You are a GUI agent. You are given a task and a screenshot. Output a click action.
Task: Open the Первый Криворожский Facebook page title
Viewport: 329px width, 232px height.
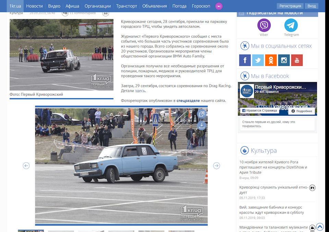280,87
